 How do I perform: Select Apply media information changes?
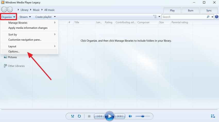point(29,28)
